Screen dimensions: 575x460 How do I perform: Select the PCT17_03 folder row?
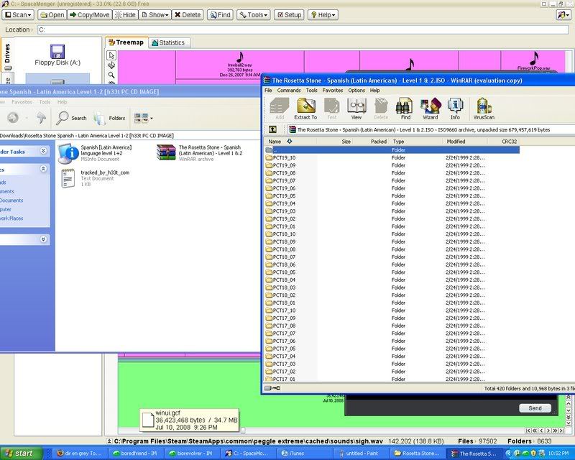pos(392,364)
